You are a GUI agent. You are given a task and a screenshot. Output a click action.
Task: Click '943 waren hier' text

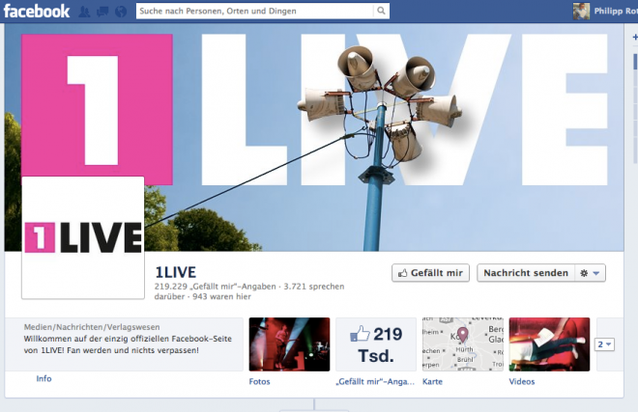[x=221, y=296]
